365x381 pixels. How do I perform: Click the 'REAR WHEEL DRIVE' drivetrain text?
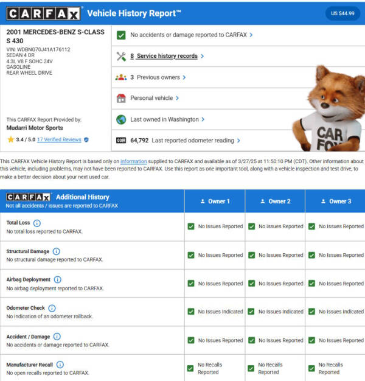point(29,73)
